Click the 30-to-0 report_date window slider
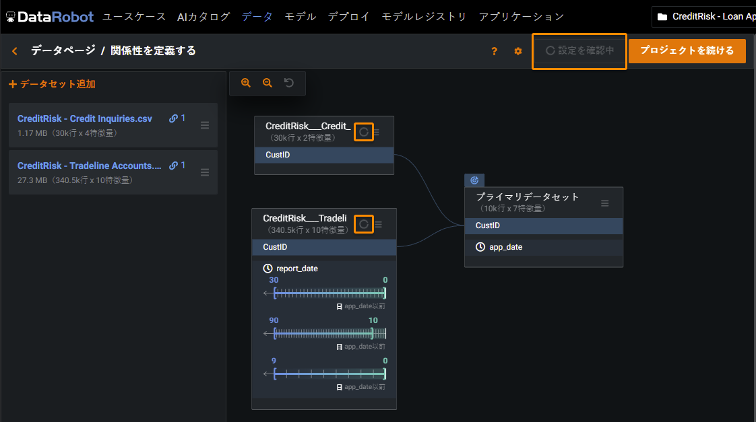 click(329, 293)
